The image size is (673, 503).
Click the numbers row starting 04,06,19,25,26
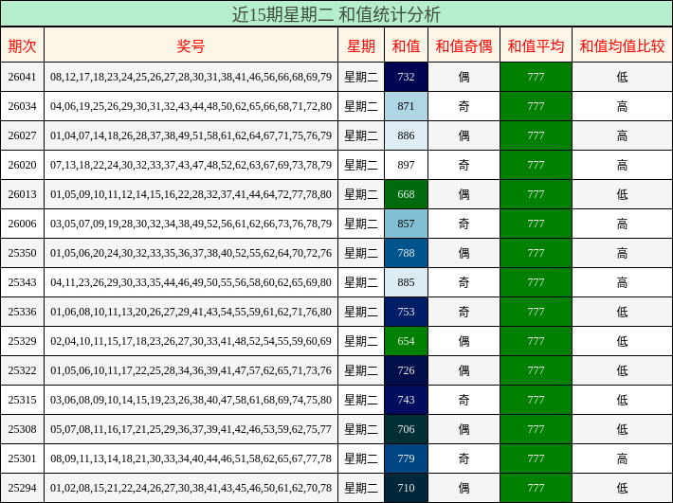pos(191,106)
